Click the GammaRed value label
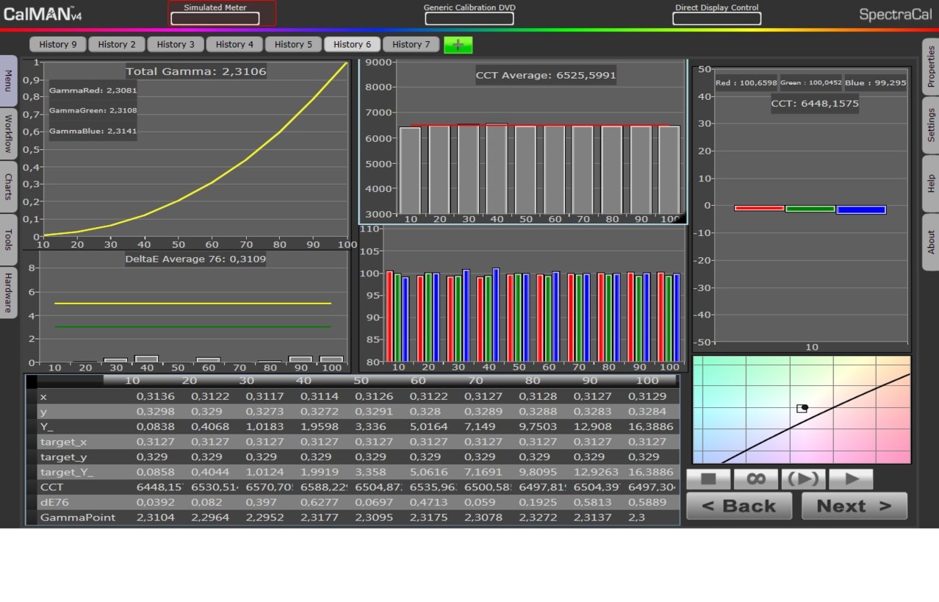Viewport: 939px width, 602px height. (x=93, y=90)
